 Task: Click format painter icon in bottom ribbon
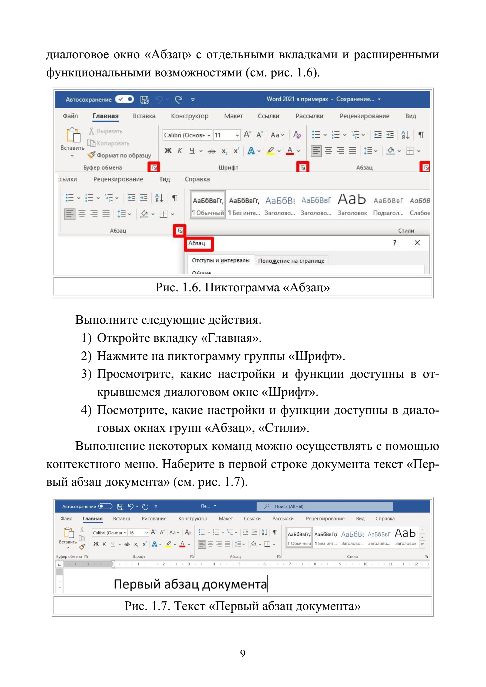coord(82,547)
